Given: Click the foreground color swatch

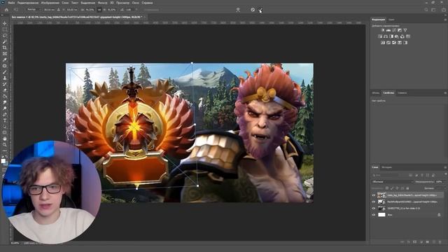Looking at the screenshot, I should click(x=3, y=161).
